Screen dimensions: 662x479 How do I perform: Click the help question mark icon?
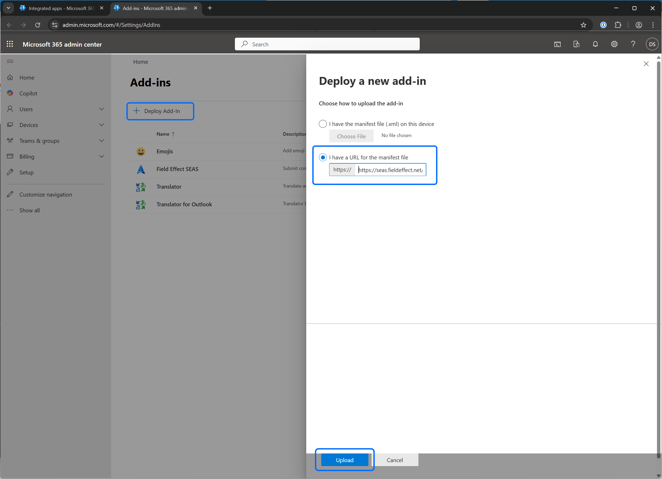click(633, 44)
